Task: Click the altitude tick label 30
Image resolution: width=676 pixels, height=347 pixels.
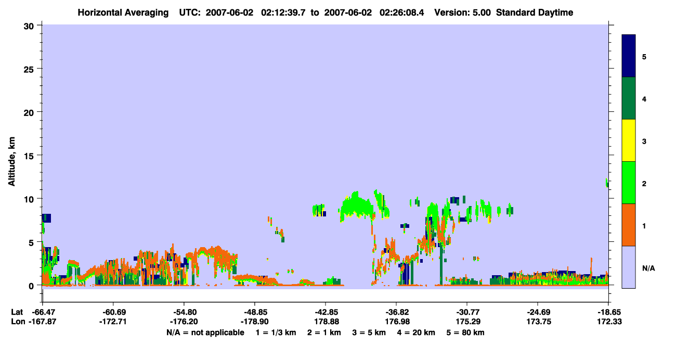Action: (x=30, y=25)
